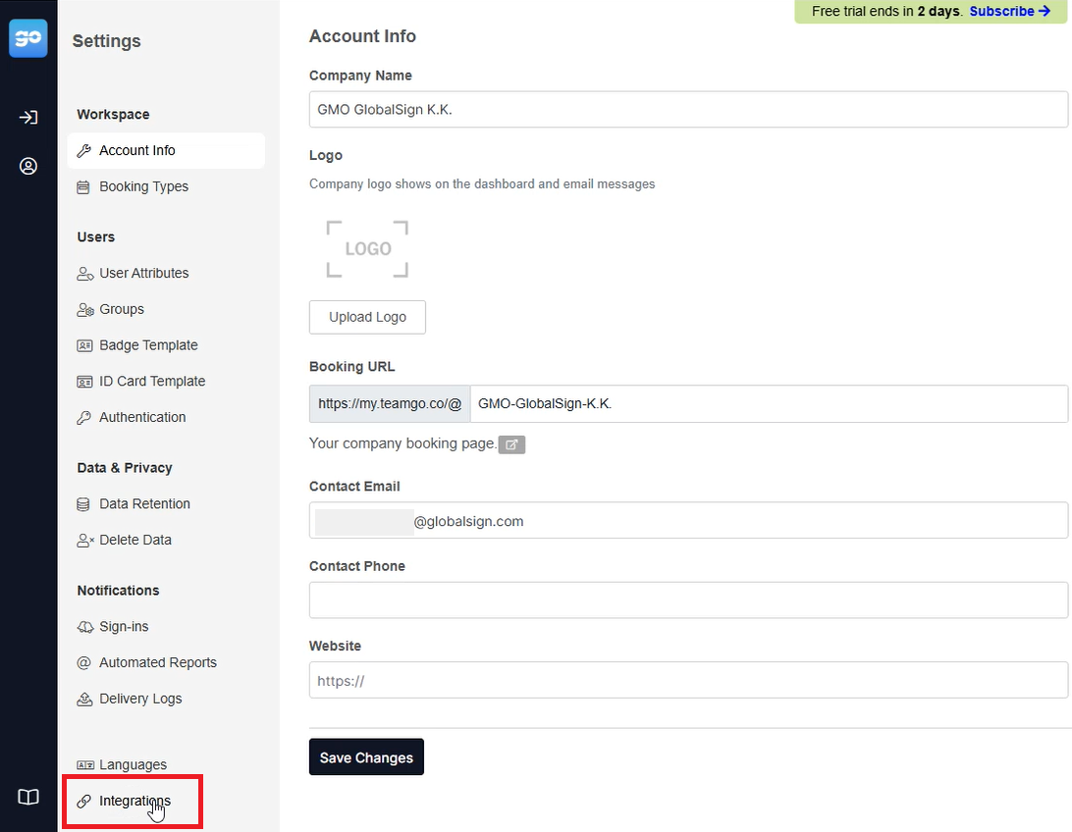1072x832 pixels.
Task: Focus the Contact Email field
Action: 688,521
